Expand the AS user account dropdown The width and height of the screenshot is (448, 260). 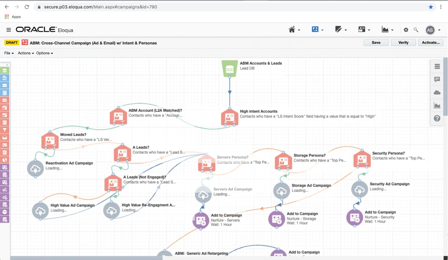(x=433, y=30)
